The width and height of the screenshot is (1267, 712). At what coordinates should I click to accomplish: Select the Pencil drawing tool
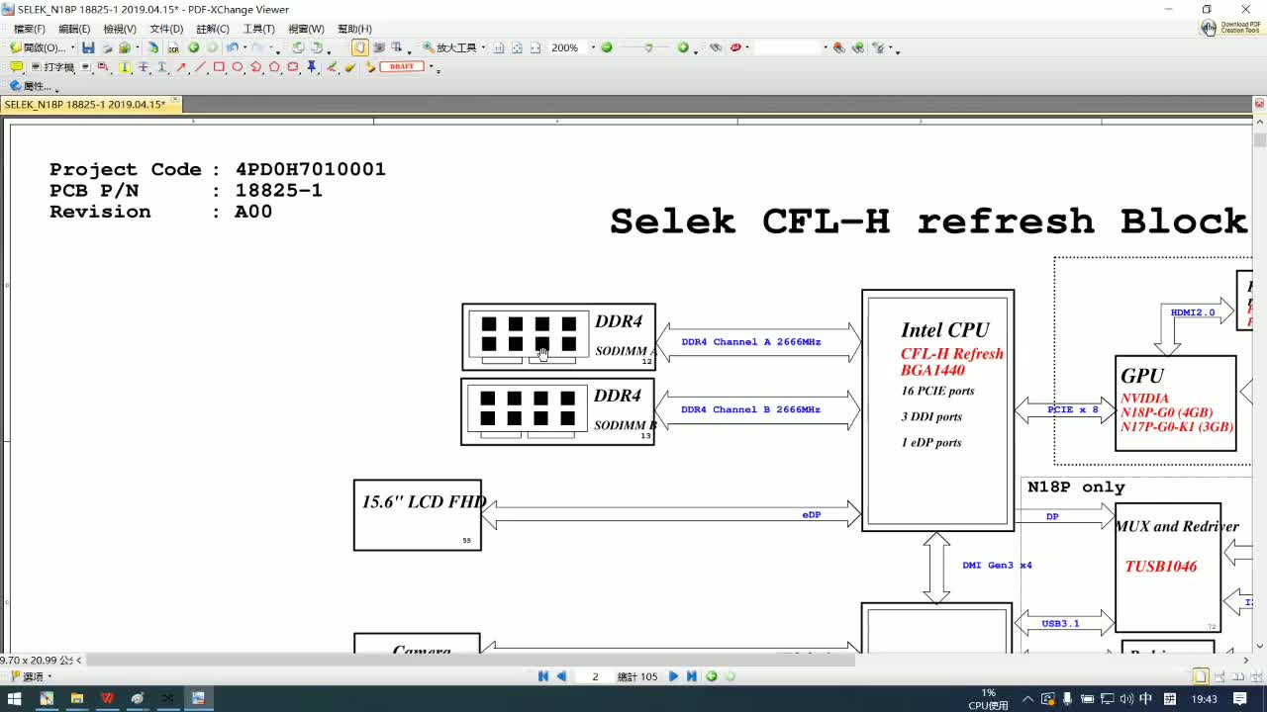pos(333,67)
